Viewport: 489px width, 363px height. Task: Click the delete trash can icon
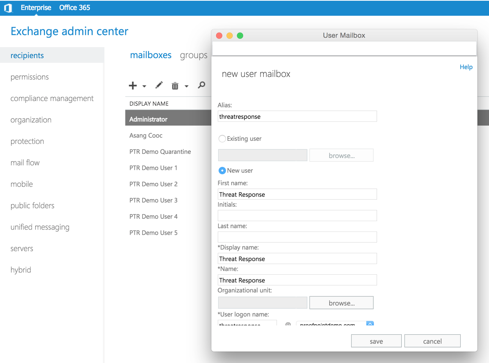(175, 86)
